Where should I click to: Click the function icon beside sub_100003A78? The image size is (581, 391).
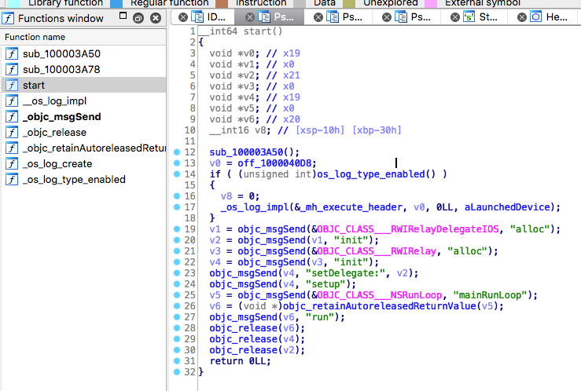tap(12, 70)
